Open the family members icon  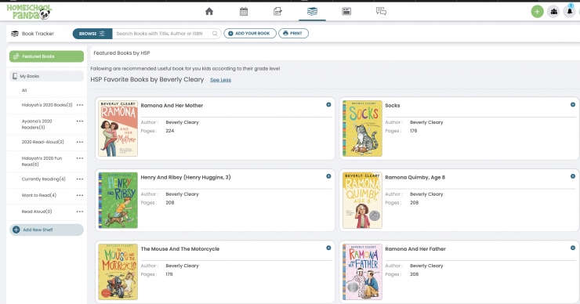553,12
